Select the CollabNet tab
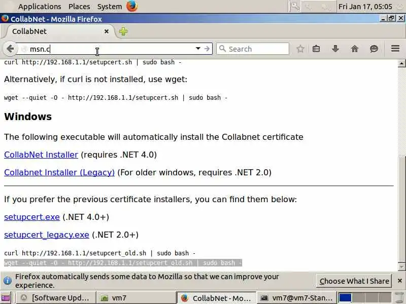The width and height of the screenshot is (406, 304). tap(59, 31)
